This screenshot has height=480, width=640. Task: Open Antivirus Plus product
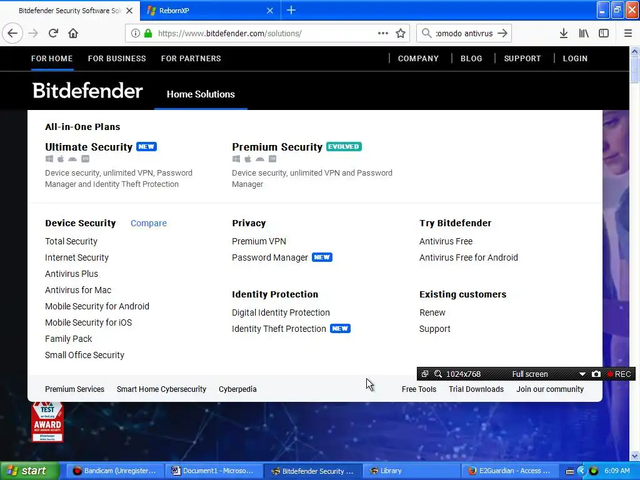pyautogui.click(x=71, y=274)
